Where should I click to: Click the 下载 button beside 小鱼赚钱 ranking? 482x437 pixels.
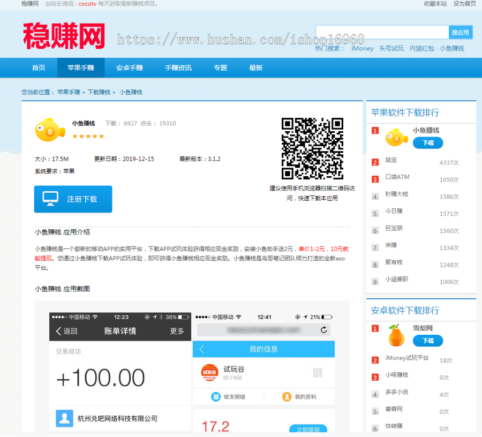click(x=427, y=143)
